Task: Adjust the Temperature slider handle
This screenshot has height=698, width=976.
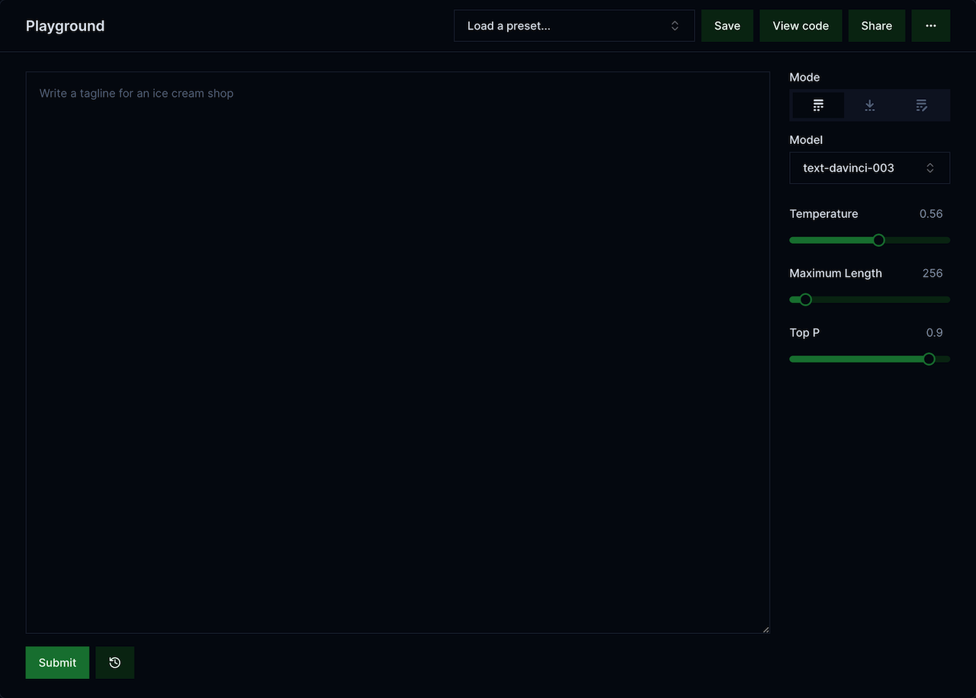Action: (x=878, y=240)
